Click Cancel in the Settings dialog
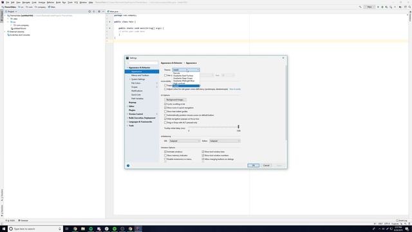The width and height of the screenshot is (412, 232). click(x=266, y=166)
